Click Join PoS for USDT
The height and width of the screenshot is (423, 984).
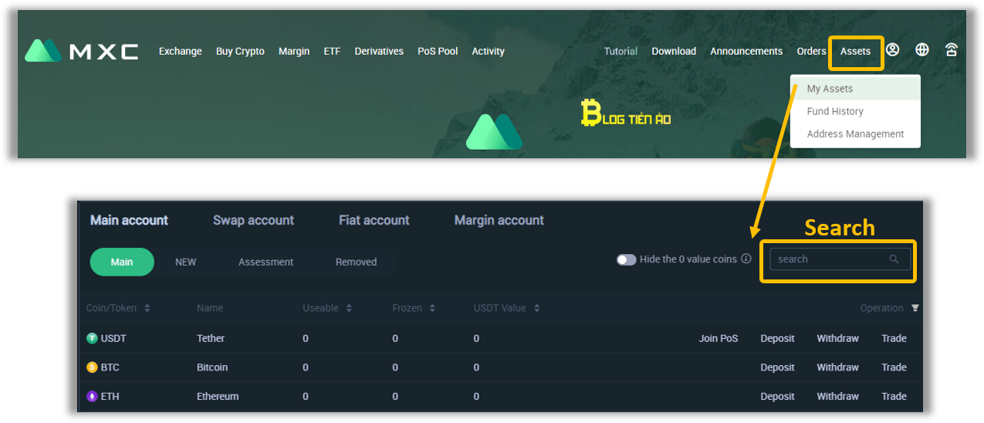coord(719,338)
